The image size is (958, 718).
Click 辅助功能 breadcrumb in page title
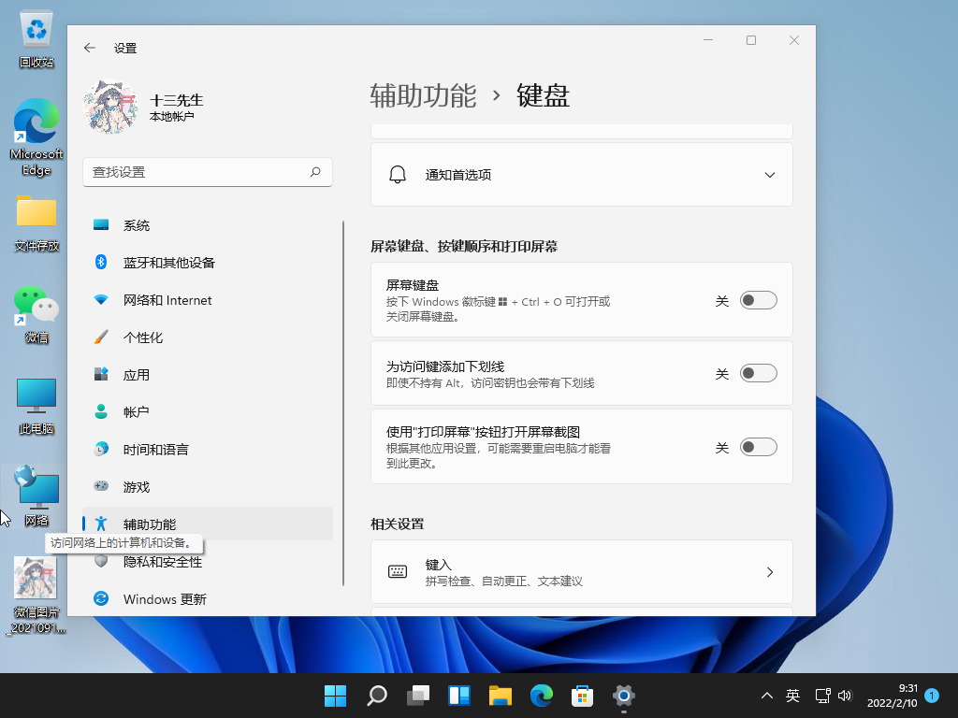[x=425, y=94]
